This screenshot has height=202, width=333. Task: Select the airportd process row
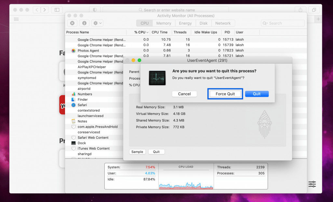[94, 89]
